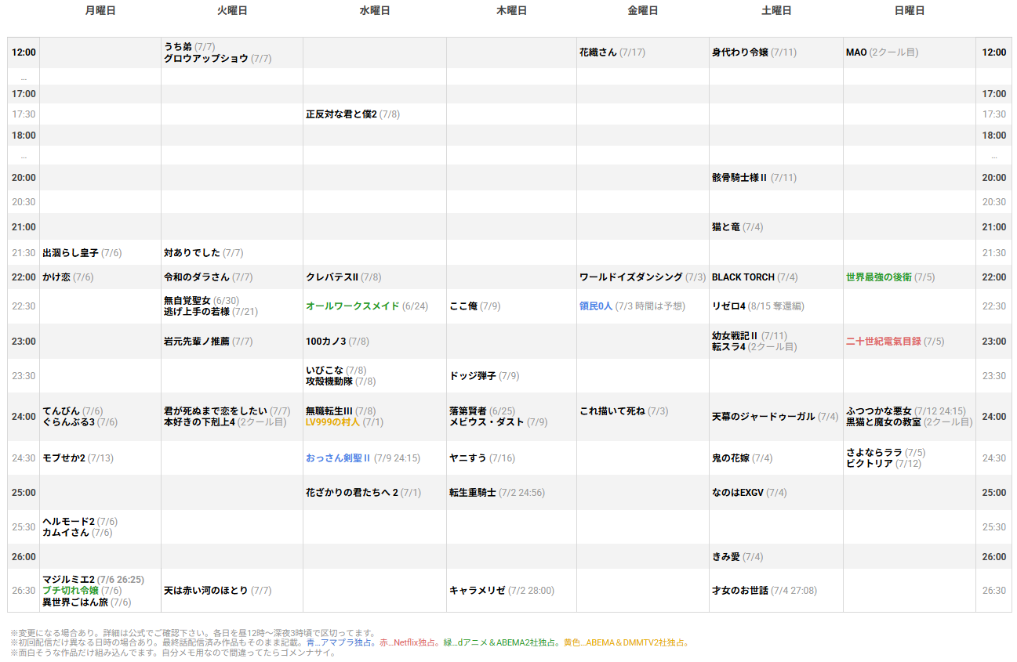Click the 月曜日 column header
The image size is (1017, 662).
point(100,11)
